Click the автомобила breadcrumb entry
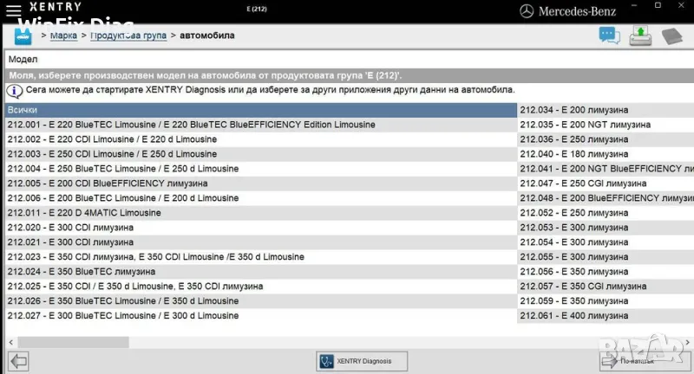This screenshot has height=374, width=694. [207, 35]
